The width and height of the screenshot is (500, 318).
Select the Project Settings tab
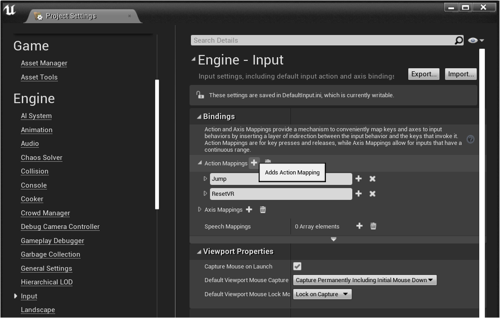71,16
